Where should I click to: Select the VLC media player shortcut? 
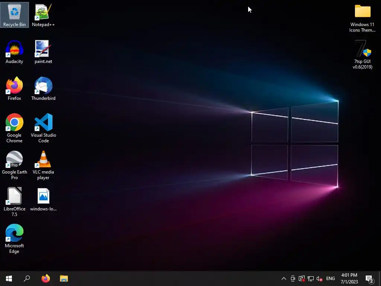coord(43,165)
